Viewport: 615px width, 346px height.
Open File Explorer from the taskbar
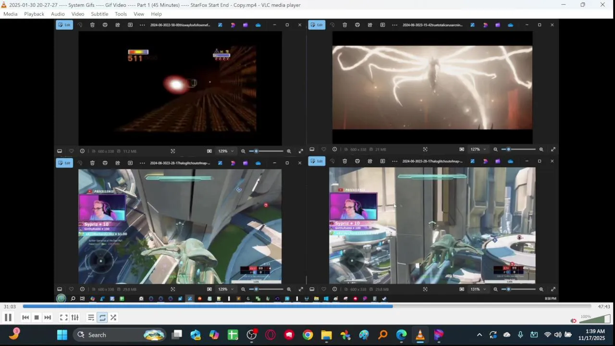[326, 335]
